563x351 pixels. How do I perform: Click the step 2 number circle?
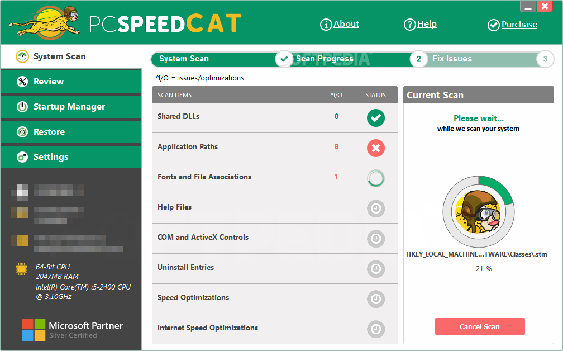(419, 59)
